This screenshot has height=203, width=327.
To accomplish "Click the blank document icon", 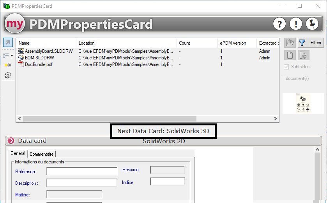I will pos(290,55).
